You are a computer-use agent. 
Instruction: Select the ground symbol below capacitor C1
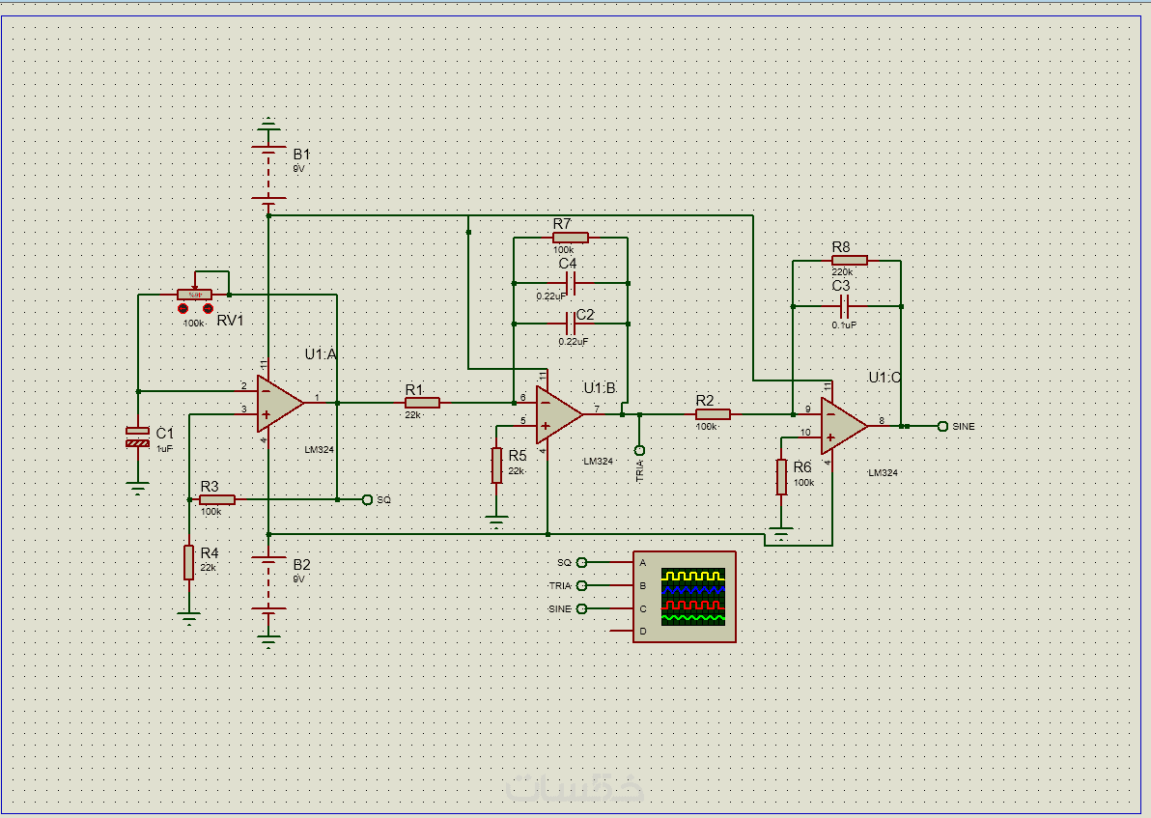pyautogui.click(x=137, y=487)
